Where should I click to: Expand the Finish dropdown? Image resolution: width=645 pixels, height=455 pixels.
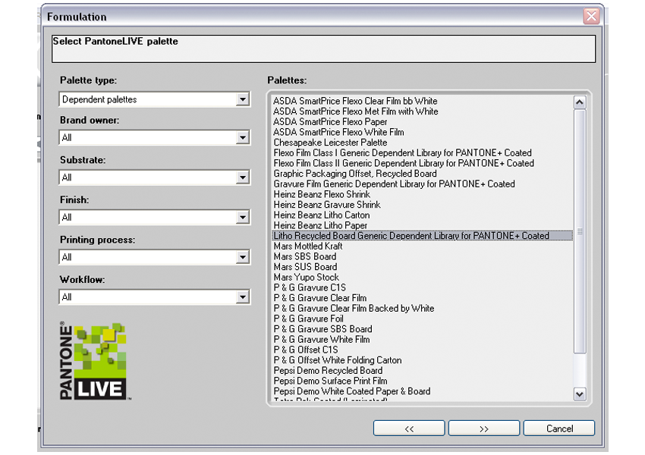tap(243, 218)
